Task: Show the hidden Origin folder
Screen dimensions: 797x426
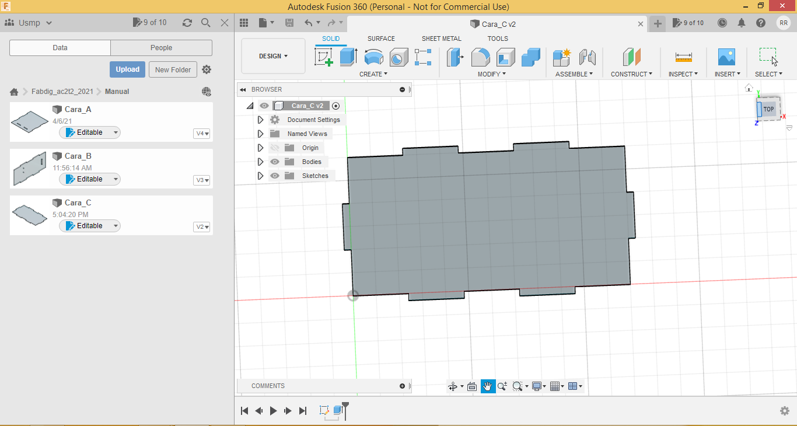Action: 275,148
